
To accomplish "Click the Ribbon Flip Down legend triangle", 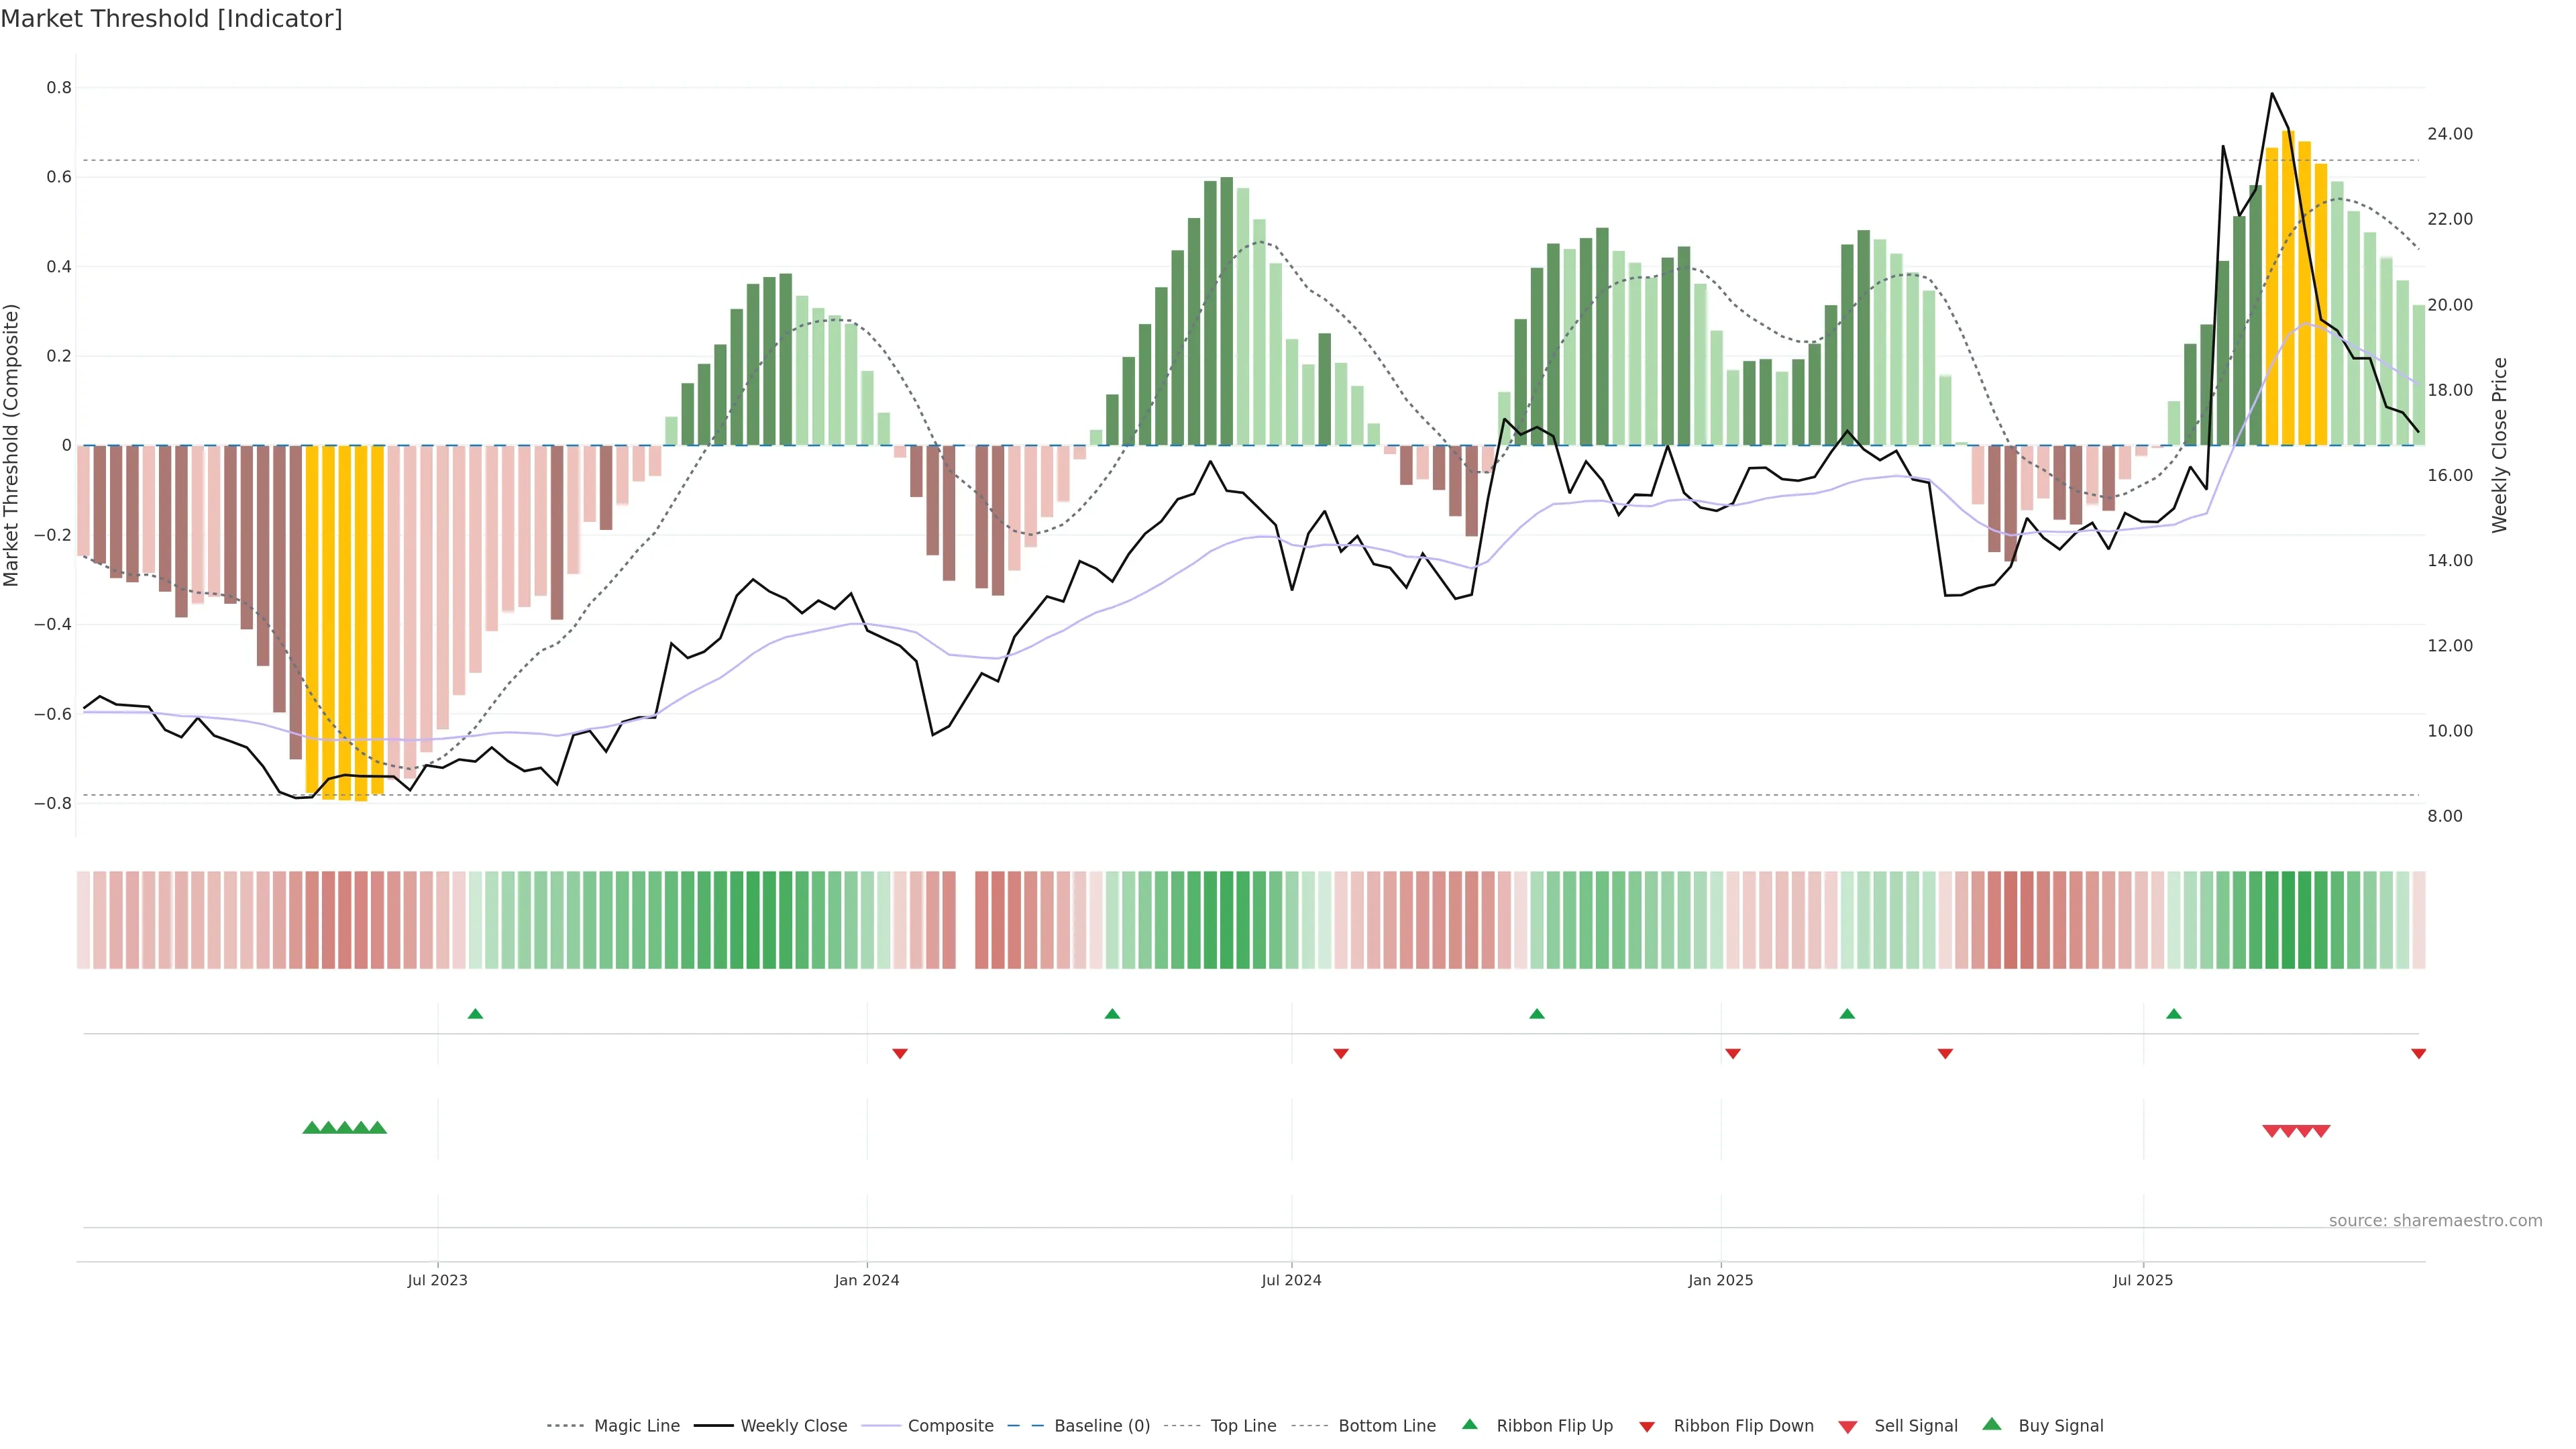I will pos(1646,1427).
